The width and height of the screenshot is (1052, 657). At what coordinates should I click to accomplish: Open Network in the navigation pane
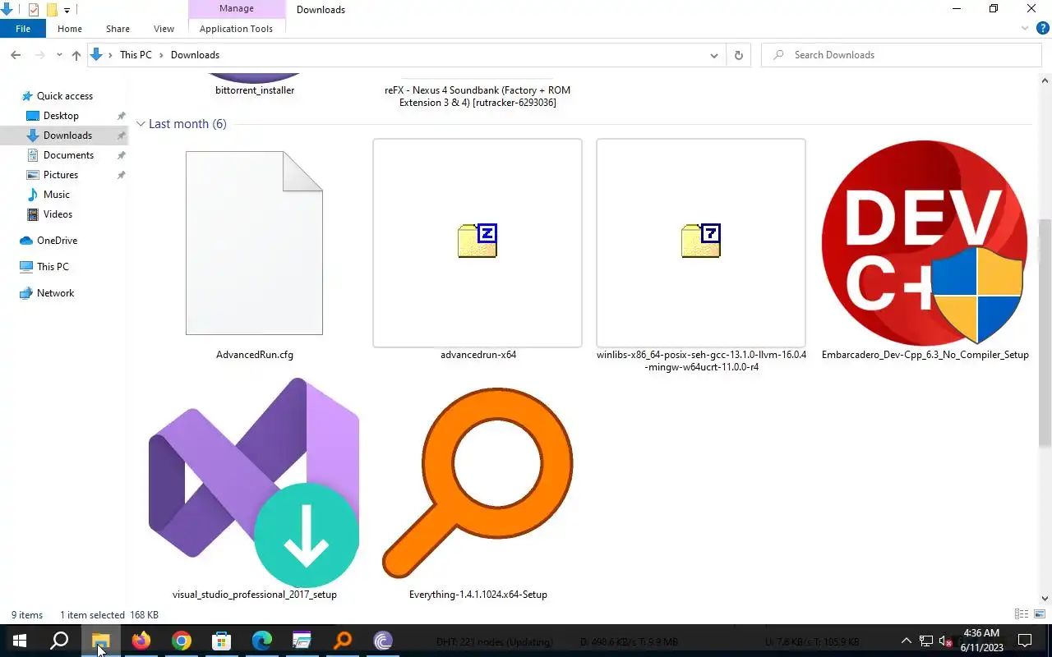coord(55,293)
